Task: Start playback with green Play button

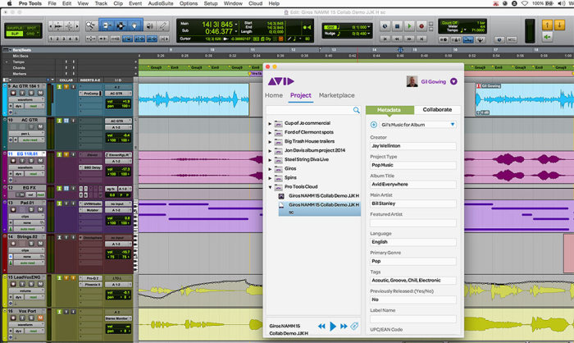Action: (x=409, y=26)
